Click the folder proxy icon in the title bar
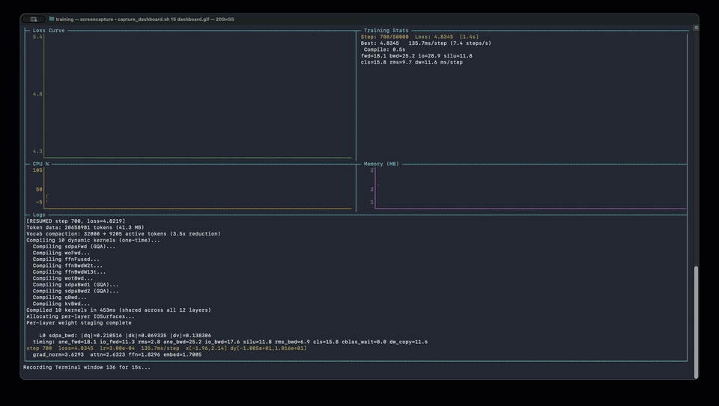719x406 pixels. pos(52,19)
